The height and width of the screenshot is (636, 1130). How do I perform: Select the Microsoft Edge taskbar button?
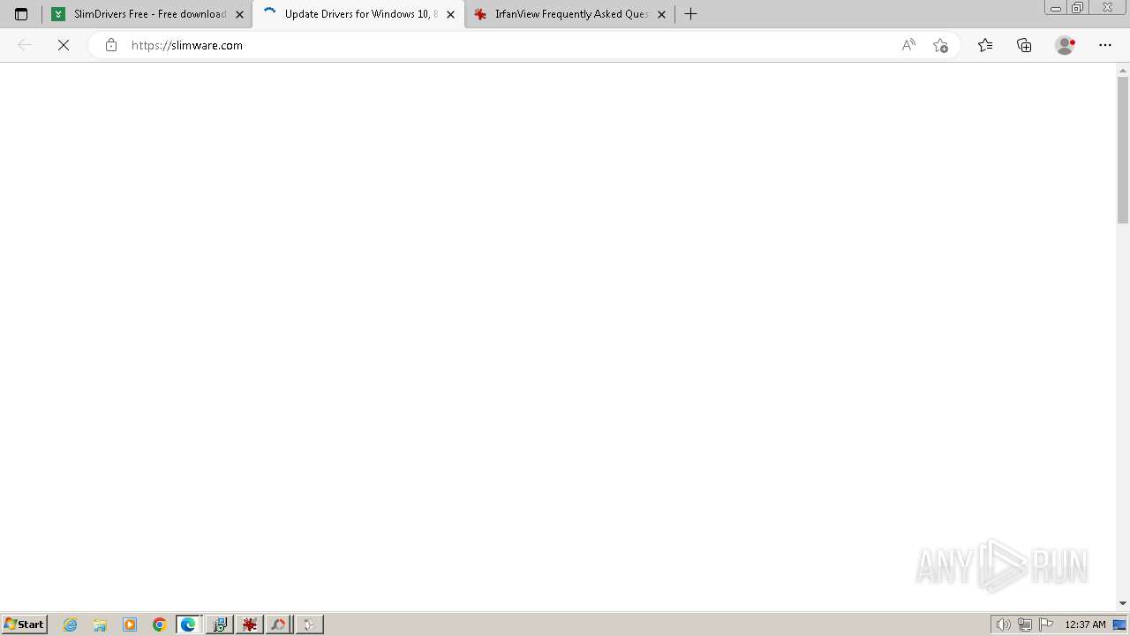tap(189, 625)
